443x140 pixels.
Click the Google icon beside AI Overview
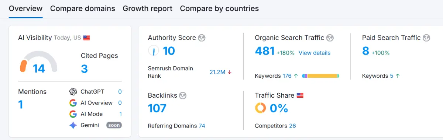pyautogui.click(x=73, y=103)
